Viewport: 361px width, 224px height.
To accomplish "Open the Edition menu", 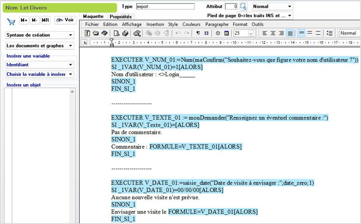I will [110, 24].
